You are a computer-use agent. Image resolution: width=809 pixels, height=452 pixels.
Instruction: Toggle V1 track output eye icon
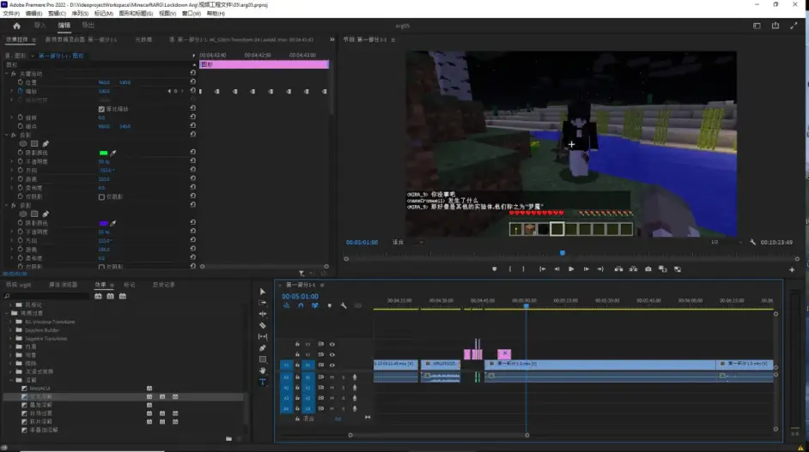pyautogui.click(x=332, y=365)
